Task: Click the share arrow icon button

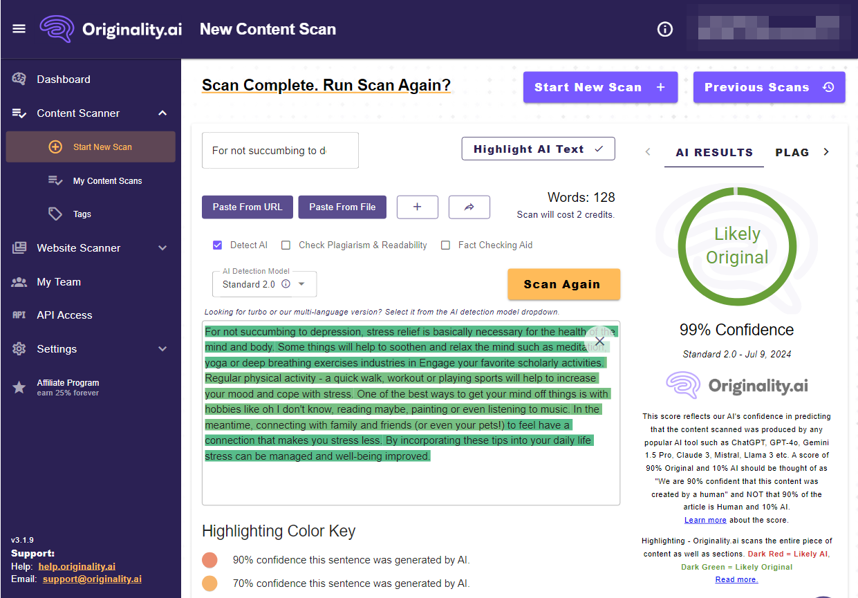Action: coord(469,207)
